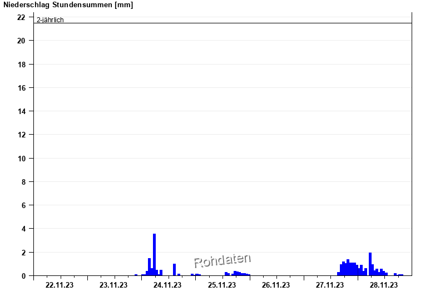
Task: Click the chart title "Niederschlag Stundensummen [mm]"
Action: click(68, 5)
